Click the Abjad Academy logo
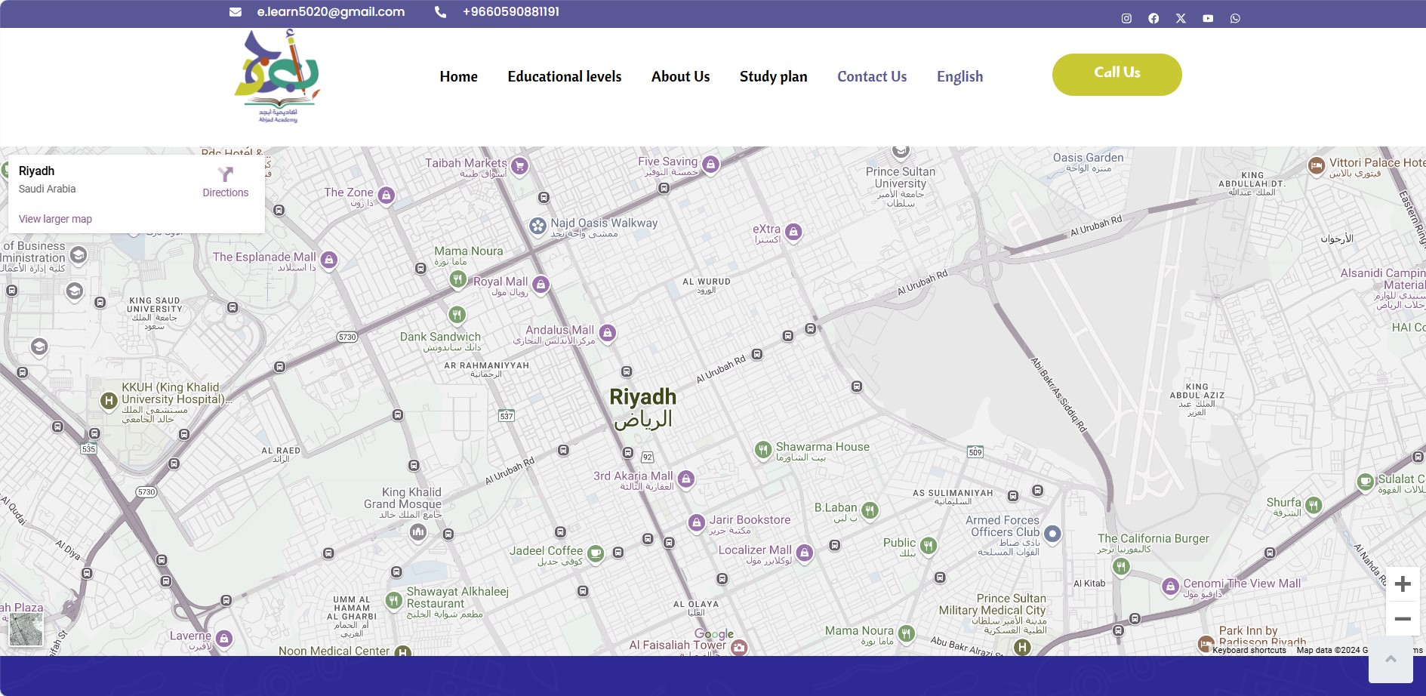1426x696 pixels. click(278, 76)
